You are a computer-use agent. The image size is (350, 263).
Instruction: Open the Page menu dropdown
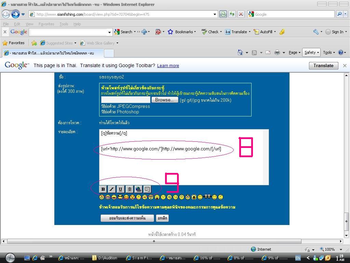(x=294, y=52)
